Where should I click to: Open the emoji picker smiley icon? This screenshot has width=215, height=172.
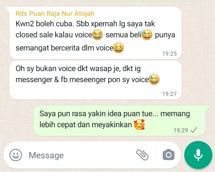click(16, 155)
